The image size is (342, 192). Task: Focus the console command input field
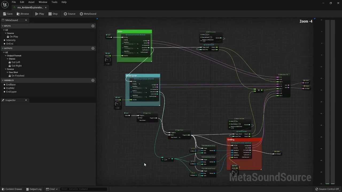pyautogui.click(x=83, y=189)
